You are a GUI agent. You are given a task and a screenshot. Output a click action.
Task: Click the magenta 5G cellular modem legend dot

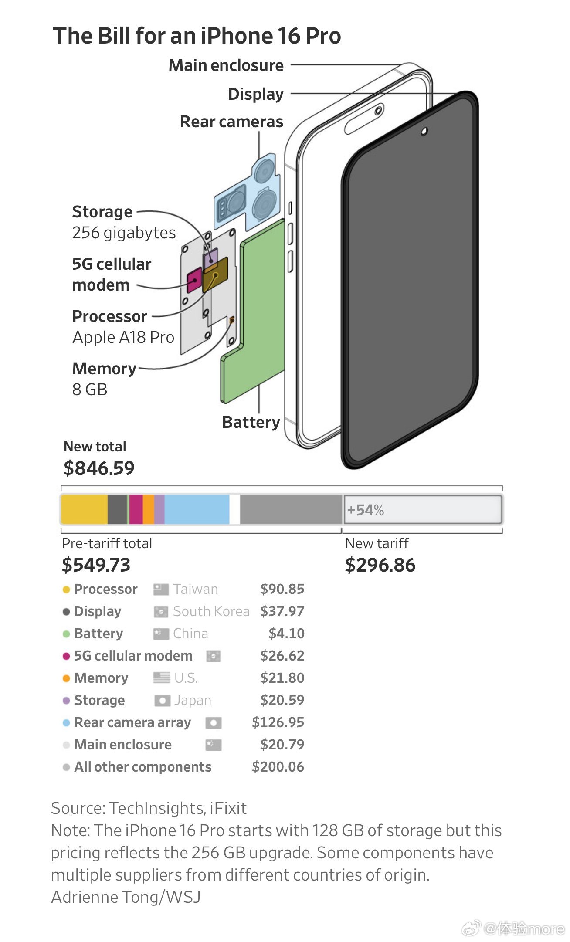(x=66, y=656)
